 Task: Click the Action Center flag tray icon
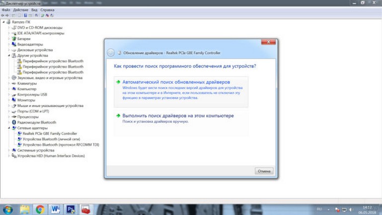pos(337,210)
